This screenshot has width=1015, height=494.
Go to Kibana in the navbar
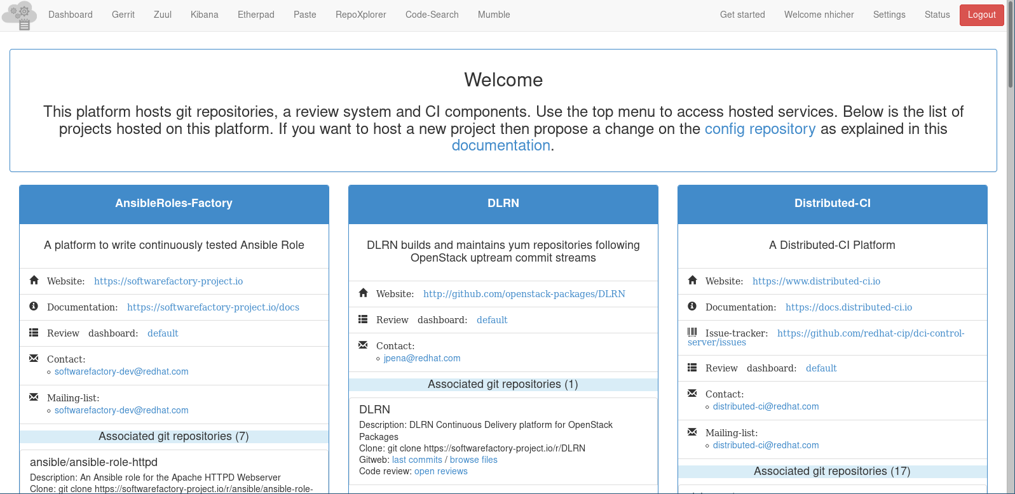pyautogui.click(x=204, y=15)
